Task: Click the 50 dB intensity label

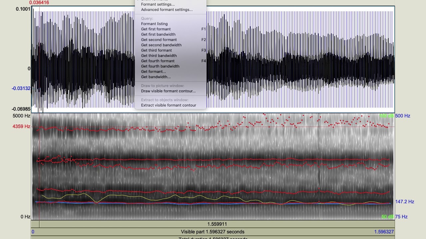Action: tap(388, 217)
